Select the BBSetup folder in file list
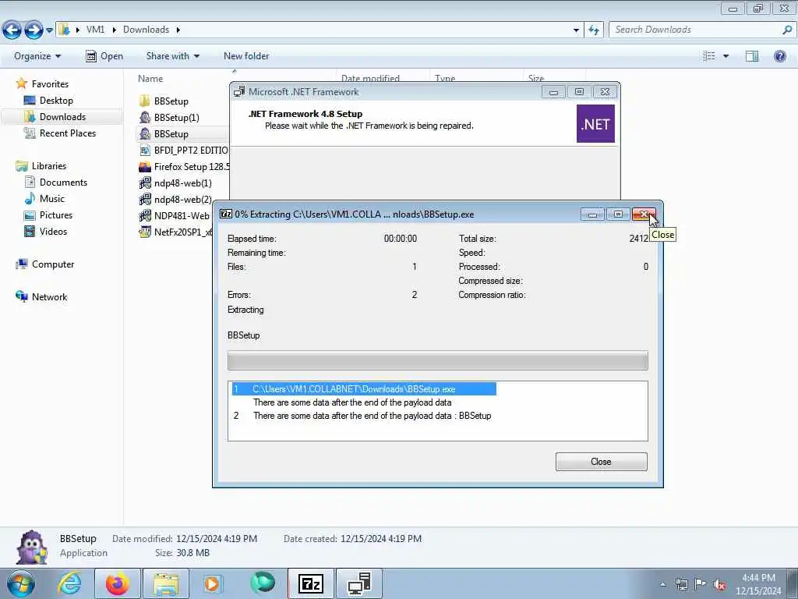Screen dimensions: 798x599 click(x=164, y=101)
